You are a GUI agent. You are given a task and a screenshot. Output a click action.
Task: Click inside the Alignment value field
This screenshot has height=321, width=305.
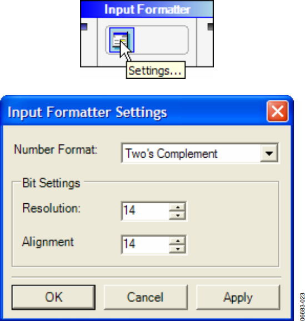point(146,245)
